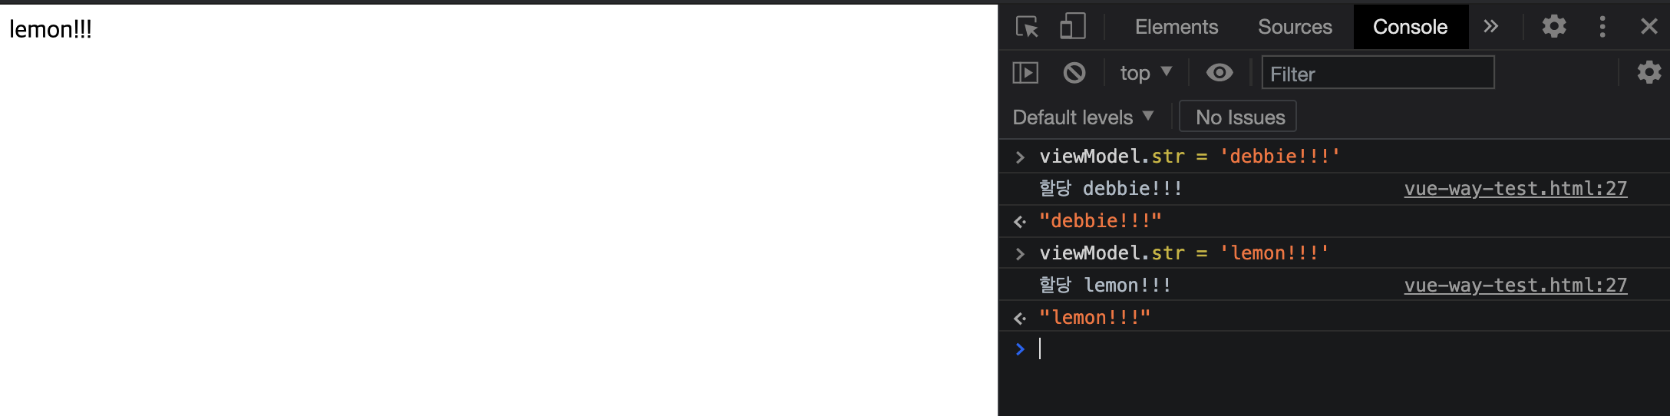Show more tabs with double chevron
1670x416 pixels.
(1490, 27)
